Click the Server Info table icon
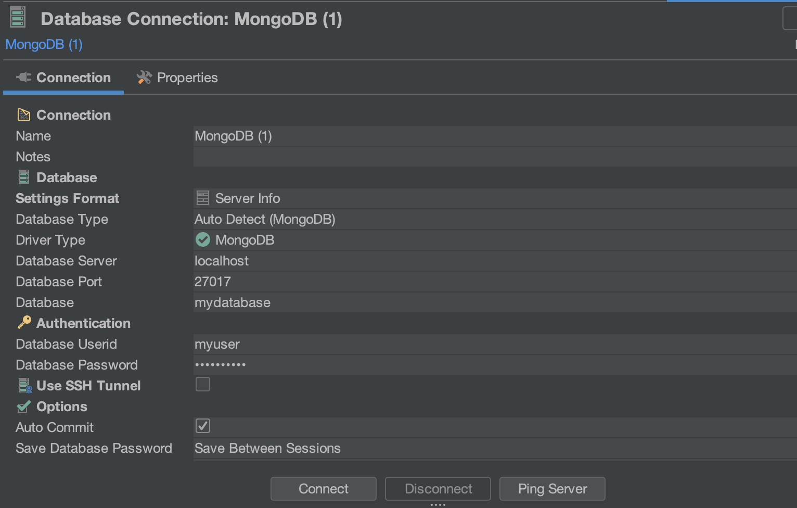This screenshot has width=797, height=508. point(203,198)
